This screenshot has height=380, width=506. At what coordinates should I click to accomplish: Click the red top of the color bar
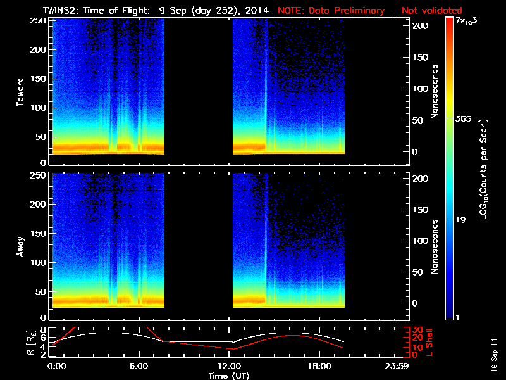449,22
